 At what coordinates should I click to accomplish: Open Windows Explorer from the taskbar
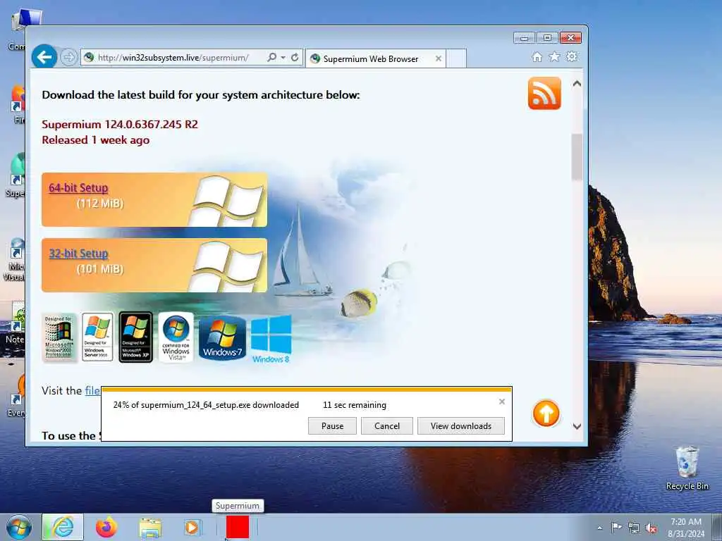click(x=150, y=528)
